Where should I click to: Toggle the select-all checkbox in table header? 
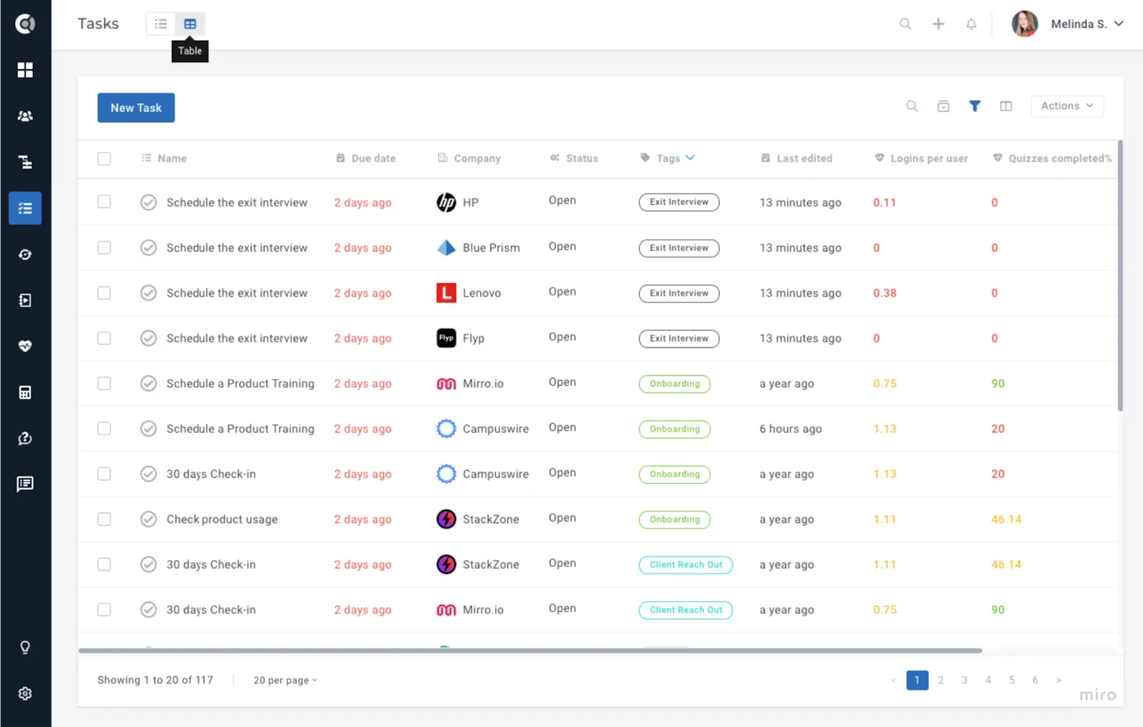click(104, 159)
